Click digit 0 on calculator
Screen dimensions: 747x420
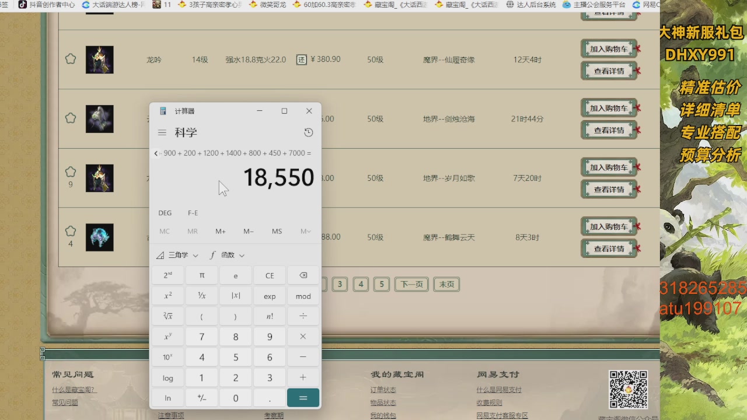click(236, 398)
